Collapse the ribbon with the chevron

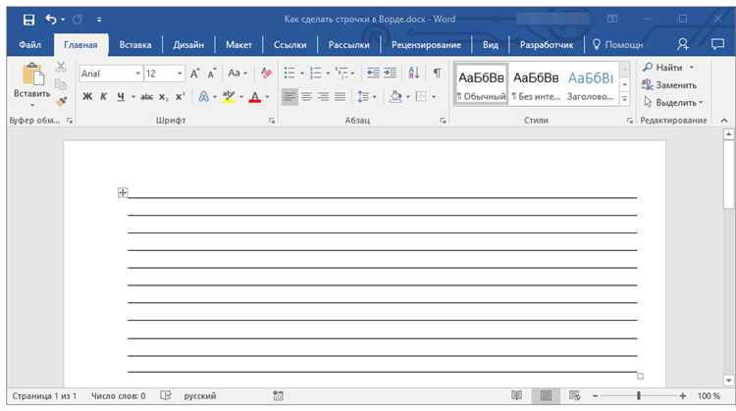point(724,121)
